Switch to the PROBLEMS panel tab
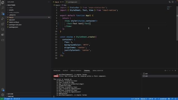Image resolution: width=178 pixels, height=100 pixels. point(57,71)
